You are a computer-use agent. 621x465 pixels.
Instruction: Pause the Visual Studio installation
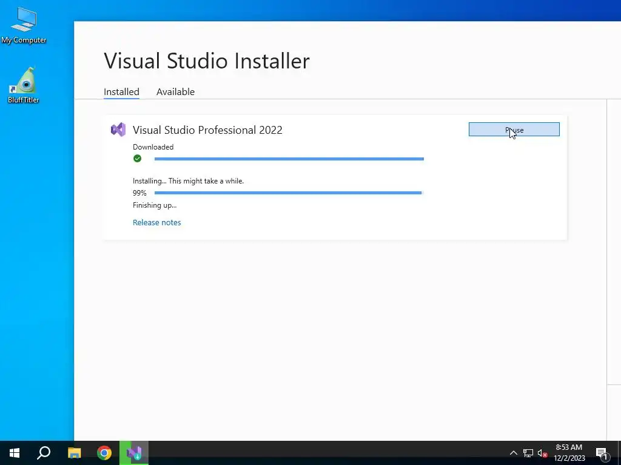(514, 130)
